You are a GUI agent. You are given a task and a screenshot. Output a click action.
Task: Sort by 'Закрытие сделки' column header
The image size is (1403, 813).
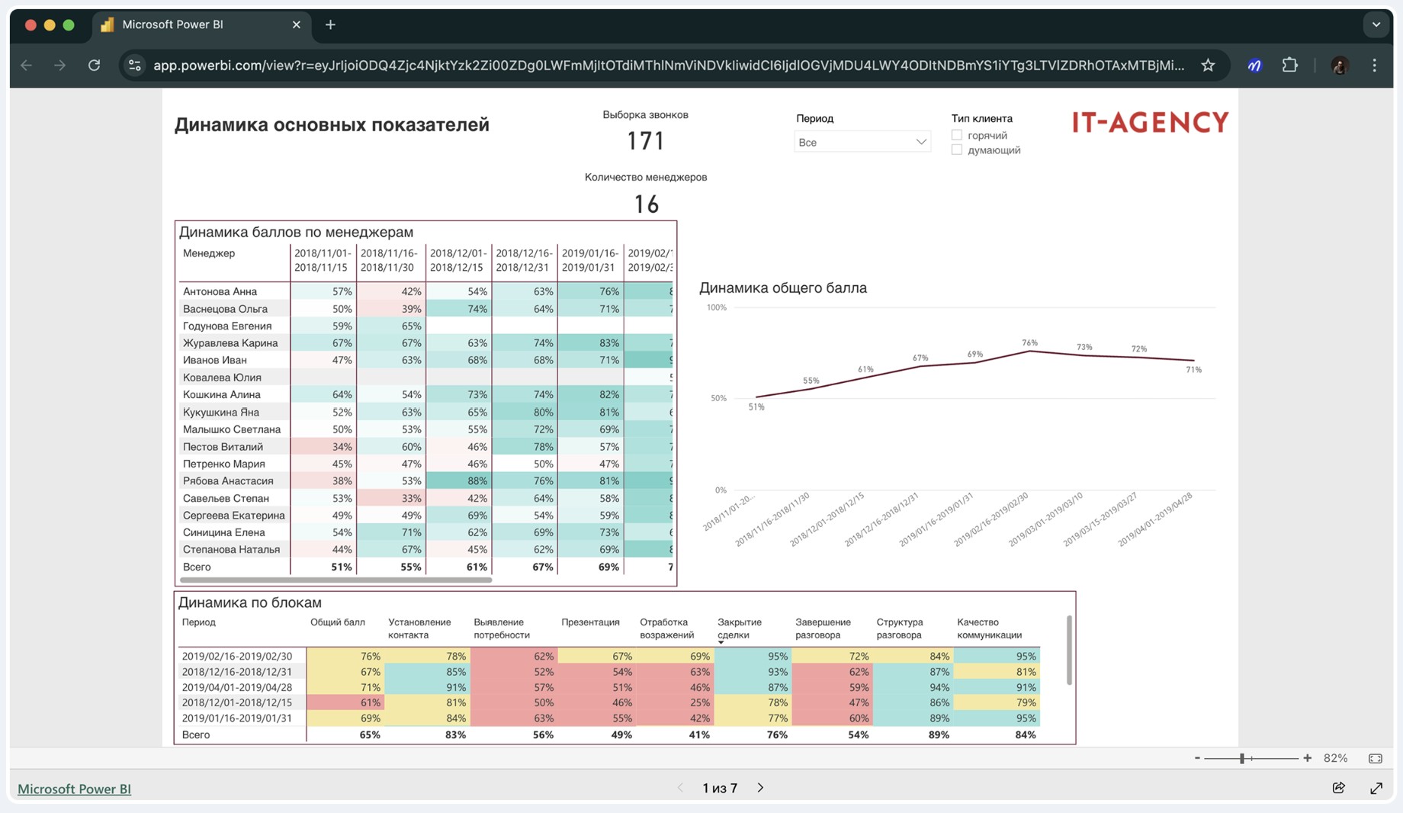(x=739, y=628)
